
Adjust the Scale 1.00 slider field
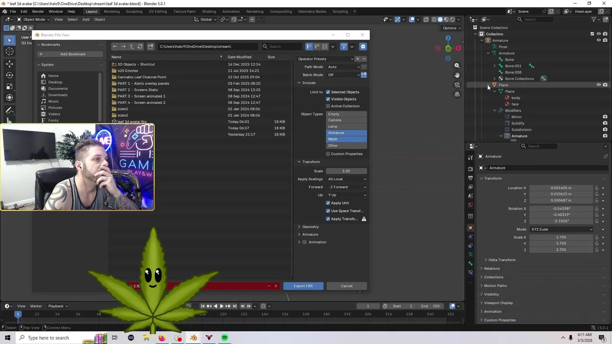(x=347, y=171)
